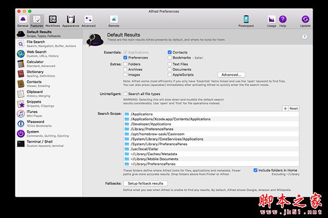Select the /Developer/Applications row
Screen dimensions: 328x218
click(x=211, y=124)
